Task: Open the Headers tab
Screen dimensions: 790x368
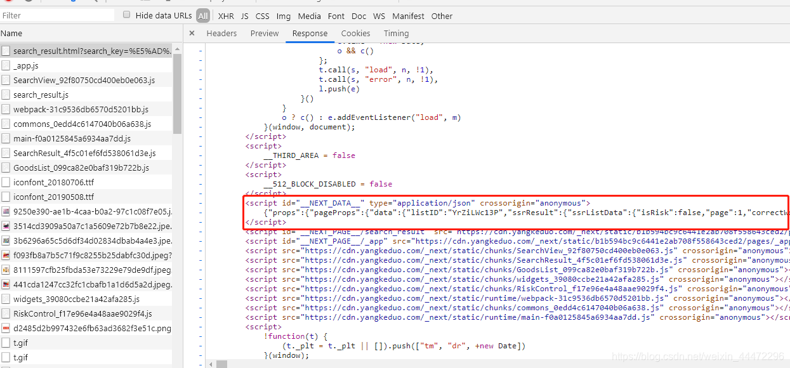Action: pos(221,34)
